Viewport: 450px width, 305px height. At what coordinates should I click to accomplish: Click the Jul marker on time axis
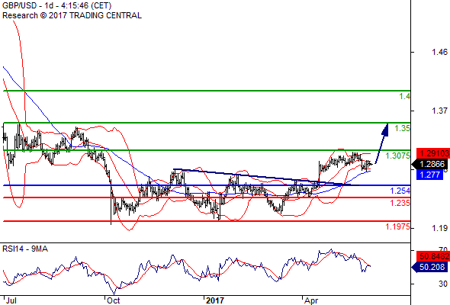tap(11, 300)
